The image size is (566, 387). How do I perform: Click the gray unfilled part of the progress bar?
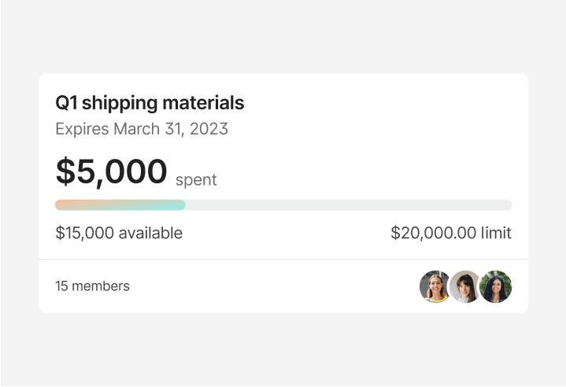(348, 205)
